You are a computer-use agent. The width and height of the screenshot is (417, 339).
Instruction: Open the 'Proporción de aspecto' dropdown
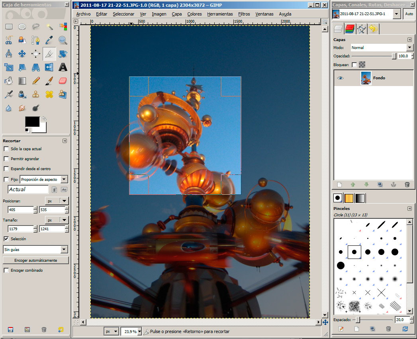coord(44,180)
